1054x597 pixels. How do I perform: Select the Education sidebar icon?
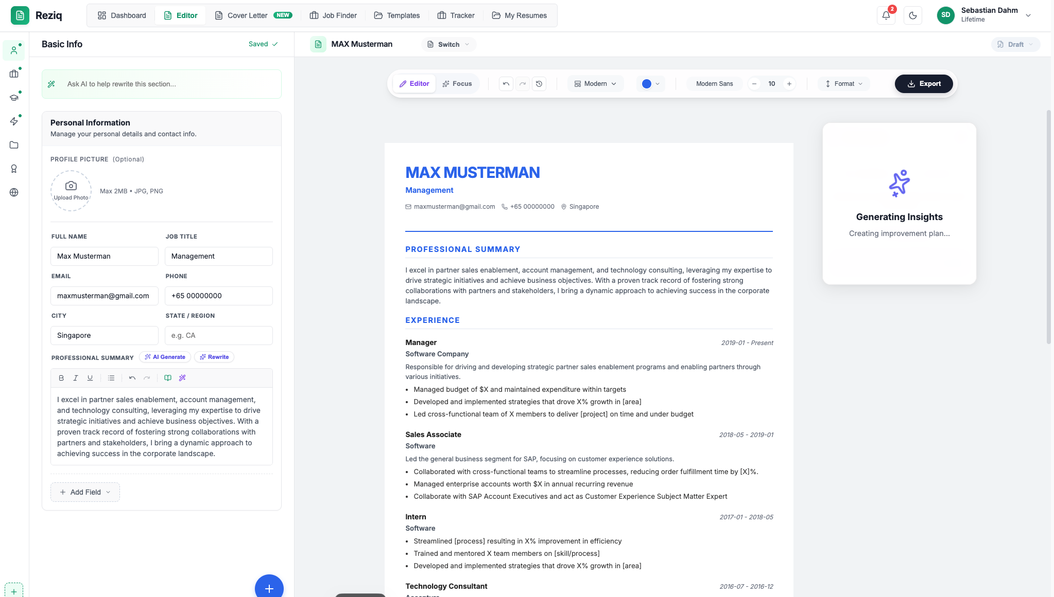click(14, 97)
